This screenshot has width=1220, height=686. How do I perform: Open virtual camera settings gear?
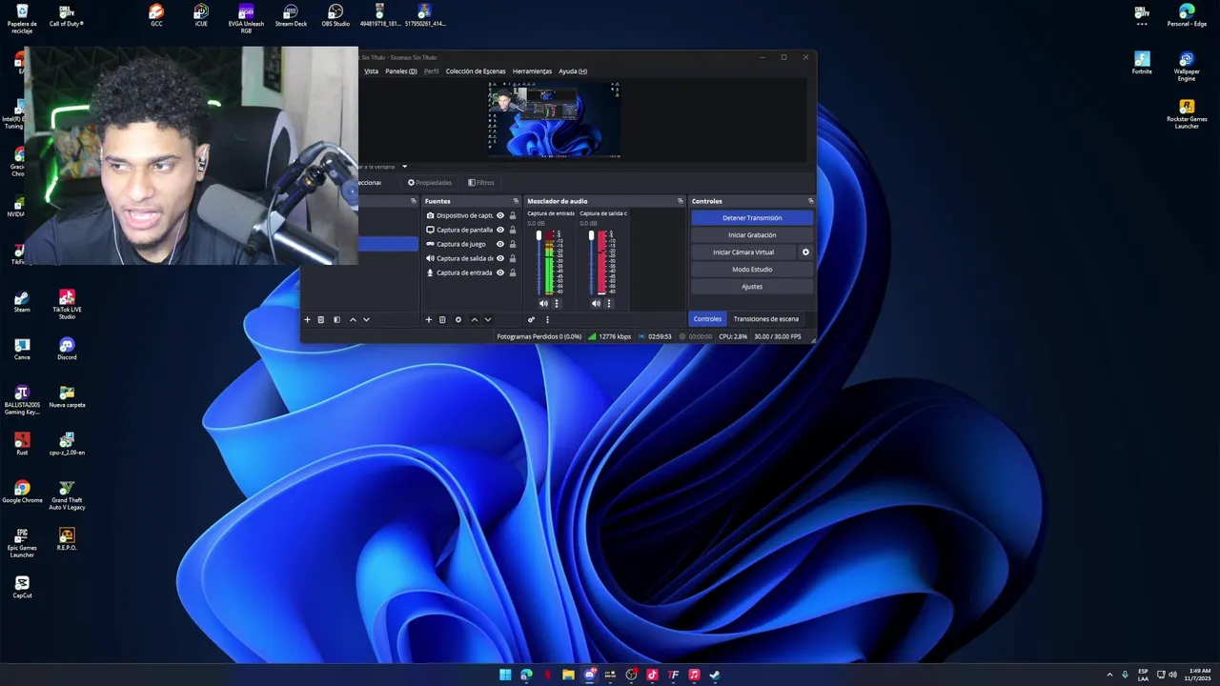coord(805,252)
